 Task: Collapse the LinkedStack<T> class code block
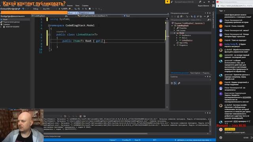click(x=49, y=35)
